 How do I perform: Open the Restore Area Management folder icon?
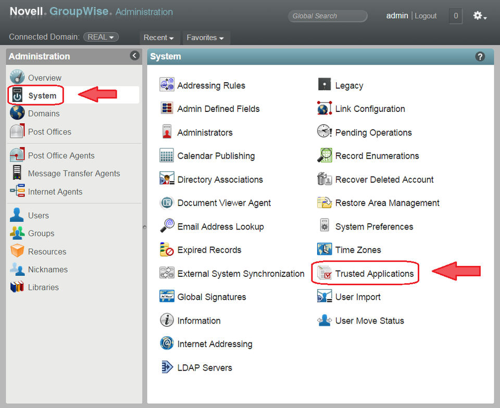pyautogui.click(x=324, y=202)
